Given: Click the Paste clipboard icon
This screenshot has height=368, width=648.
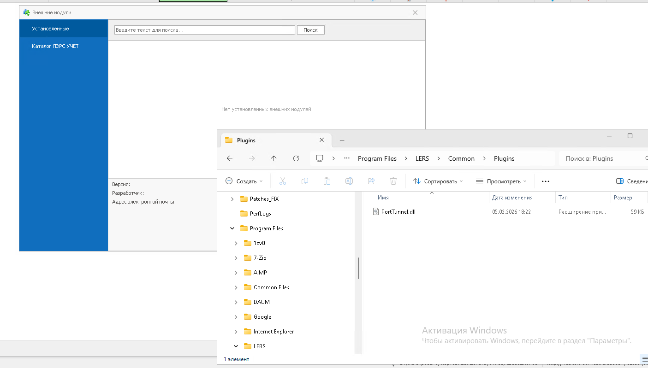Looking at the screenshot, I should (327, 181).
